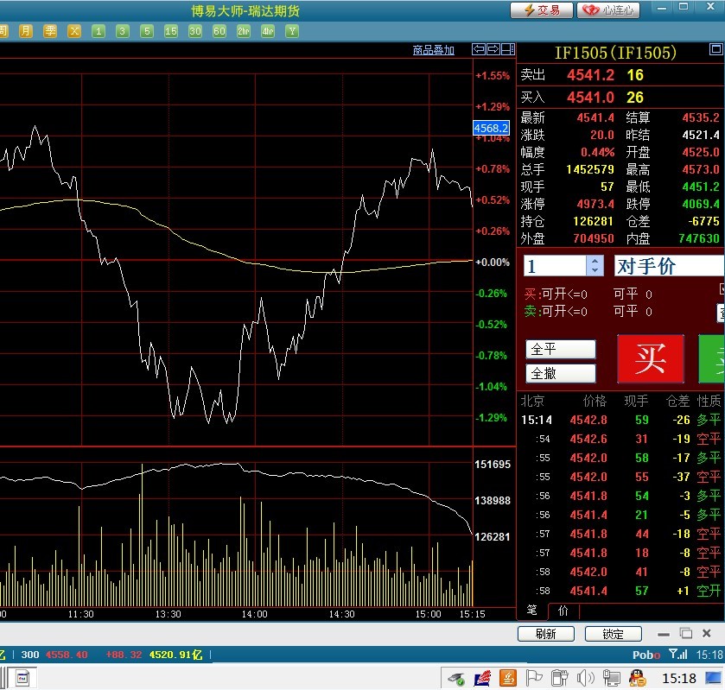Image resolution: width=725 pixels, height=690 pixels.
Task: Choose the 2hr period button
Action: click(x=244, y=31)
